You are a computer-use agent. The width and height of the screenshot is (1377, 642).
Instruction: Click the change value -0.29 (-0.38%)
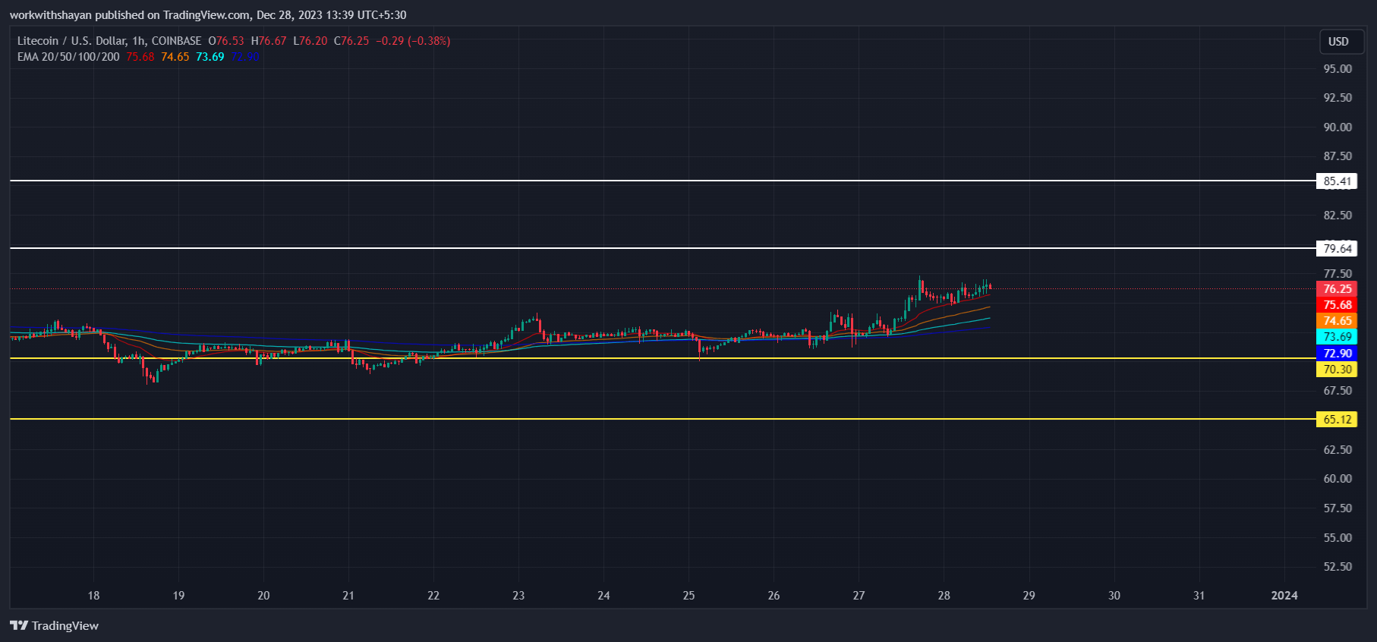(413, 41)
